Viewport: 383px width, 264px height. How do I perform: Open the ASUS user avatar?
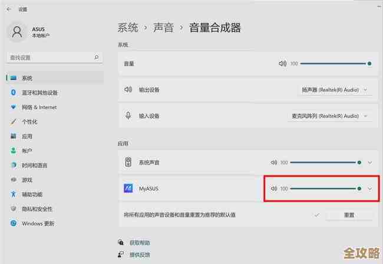[x=17, y=32]
